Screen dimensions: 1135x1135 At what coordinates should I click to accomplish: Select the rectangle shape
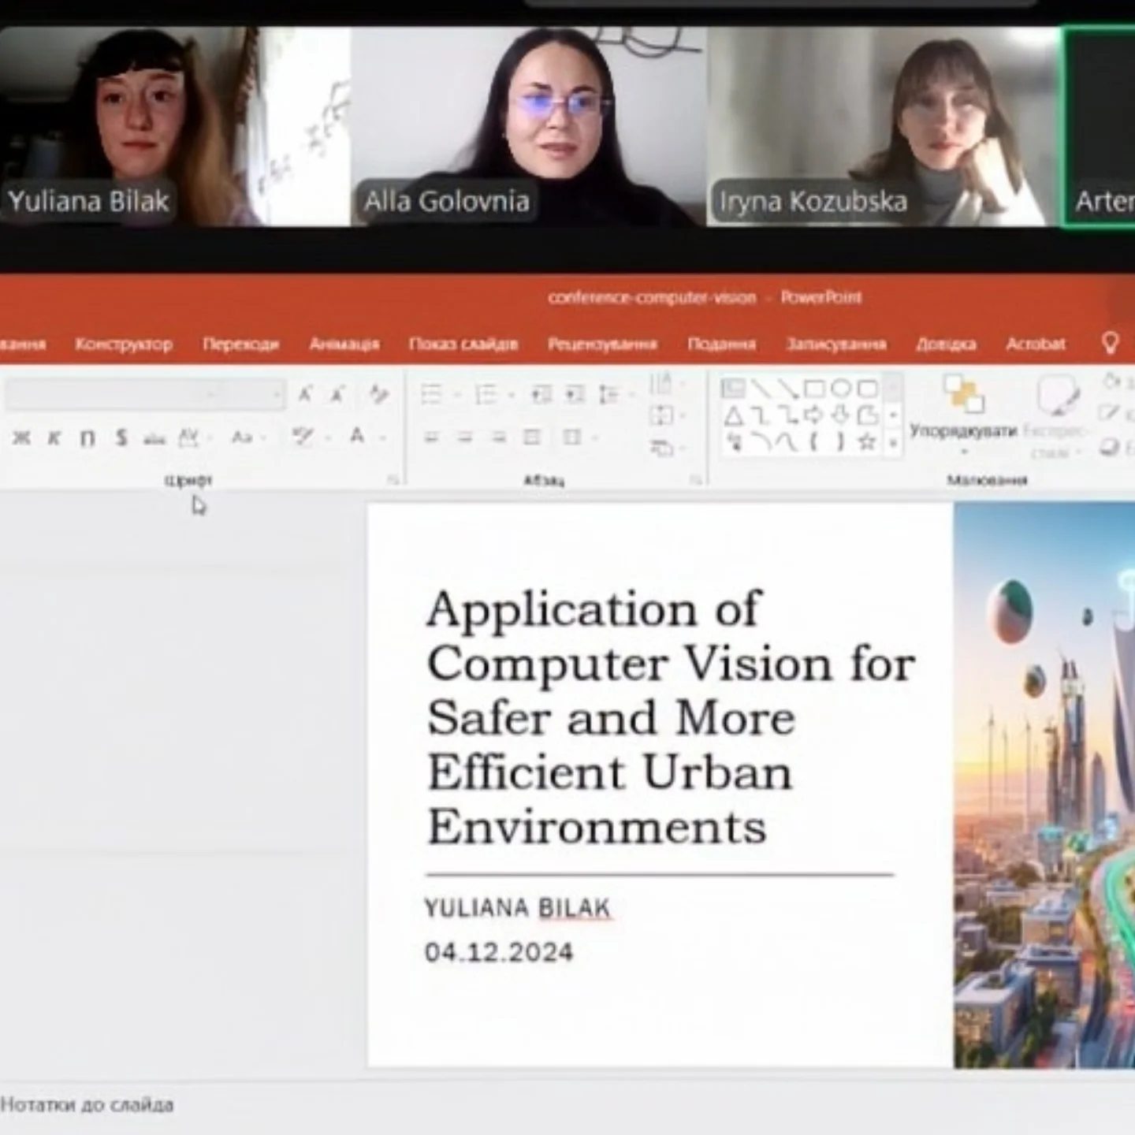pyautogui.click(x=814, y=389)
